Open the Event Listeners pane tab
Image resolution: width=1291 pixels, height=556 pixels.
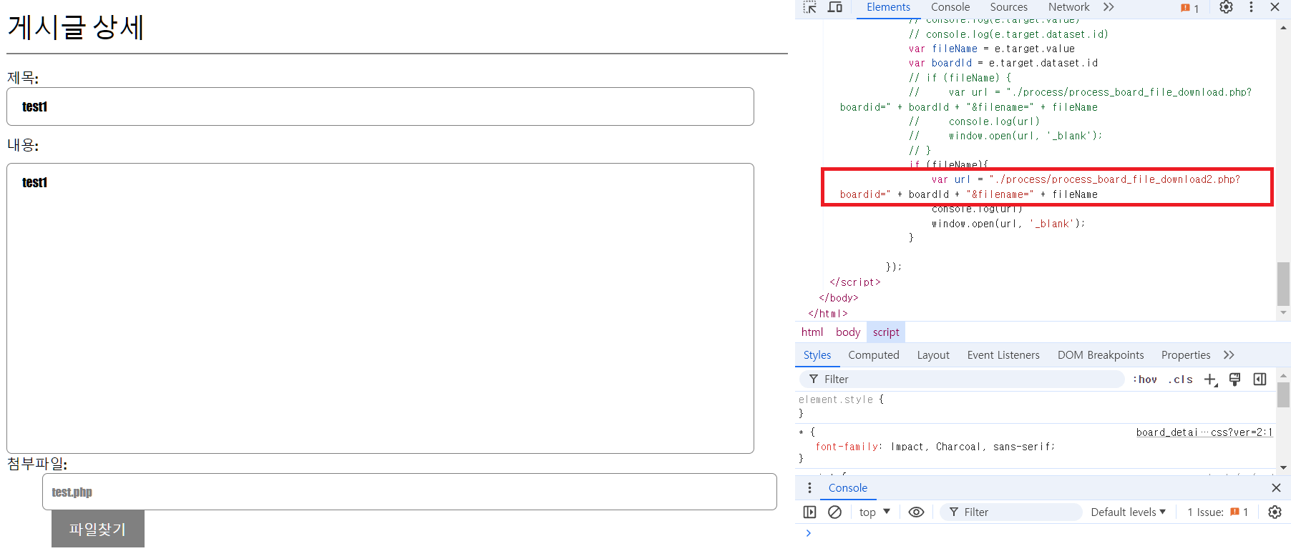1003,355
